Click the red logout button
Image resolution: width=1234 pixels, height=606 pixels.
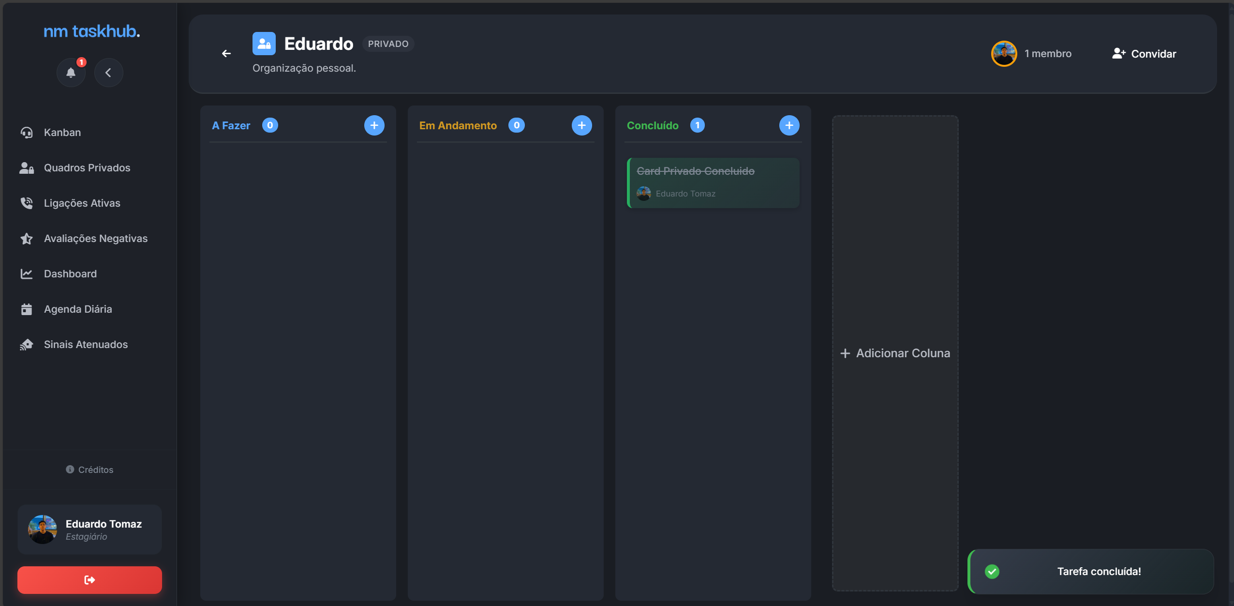click(89, 580)
